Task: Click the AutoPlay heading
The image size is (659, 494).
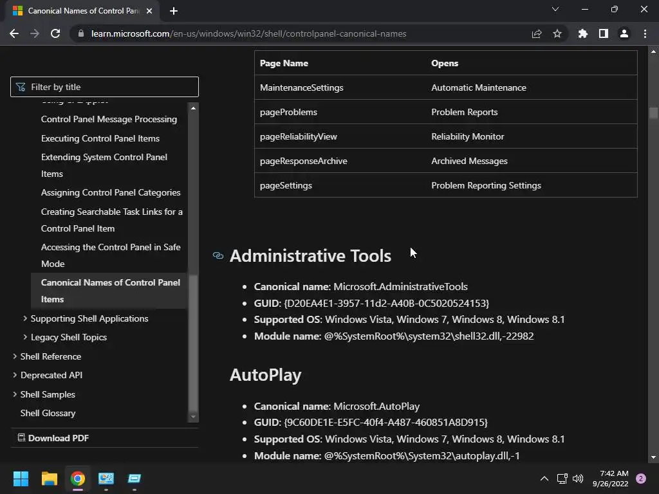Action: [x=266, y=375]
